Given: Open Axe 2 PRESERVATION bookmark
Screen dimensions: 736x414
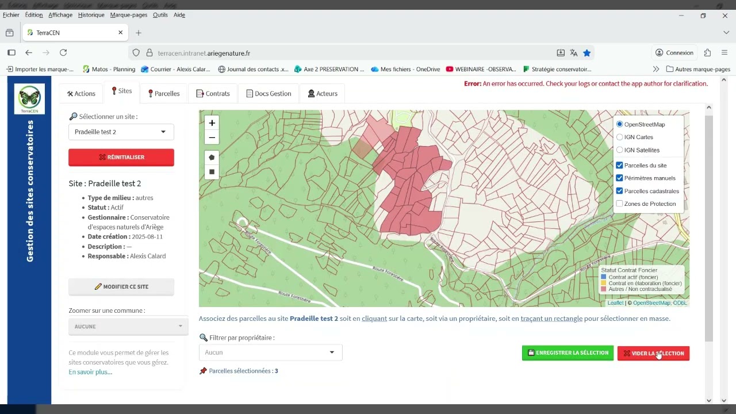Looking at the screenshot, I should coord(329,69).
